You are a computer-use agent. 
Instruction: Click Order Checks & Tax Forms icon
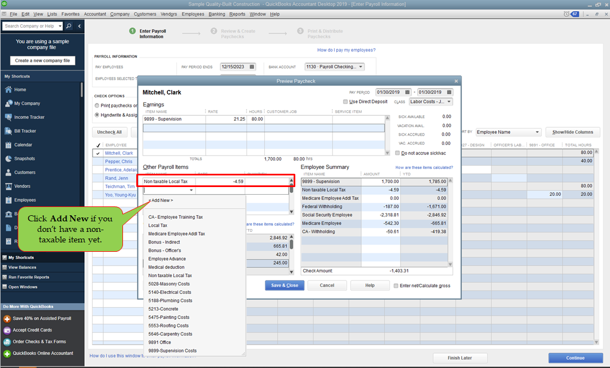tap(7, 342)
